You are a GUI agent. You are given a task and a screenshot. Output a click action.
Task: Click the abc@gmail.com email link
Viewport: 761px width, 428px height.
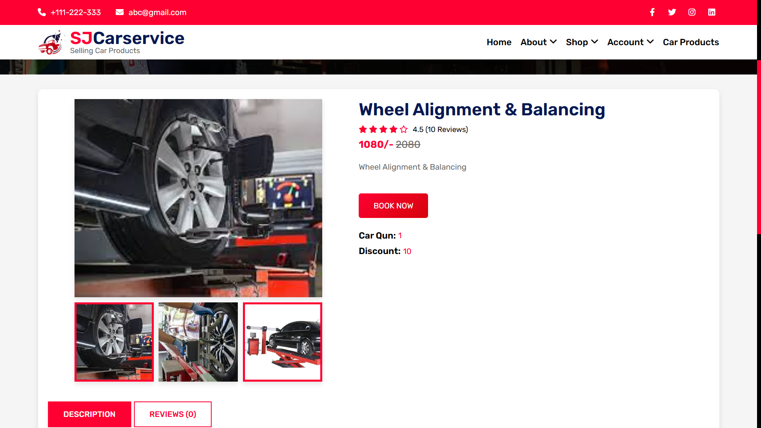click(x=157, y=12)
